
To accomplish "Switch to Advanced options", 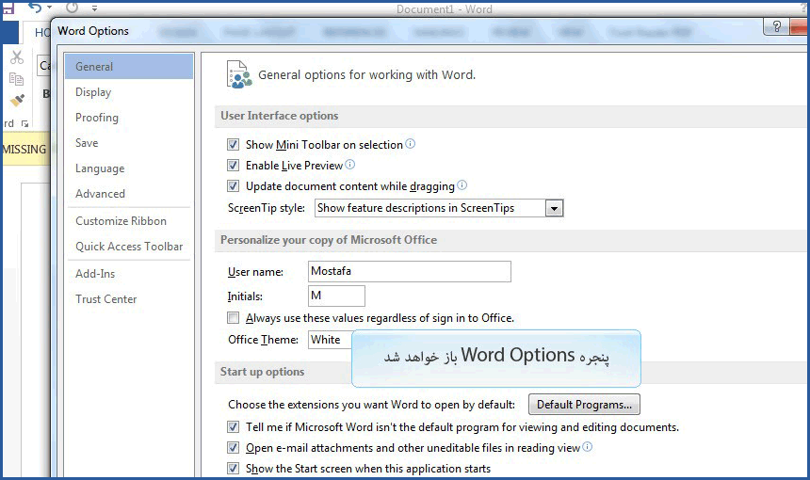I will click(x=129, y=194).
